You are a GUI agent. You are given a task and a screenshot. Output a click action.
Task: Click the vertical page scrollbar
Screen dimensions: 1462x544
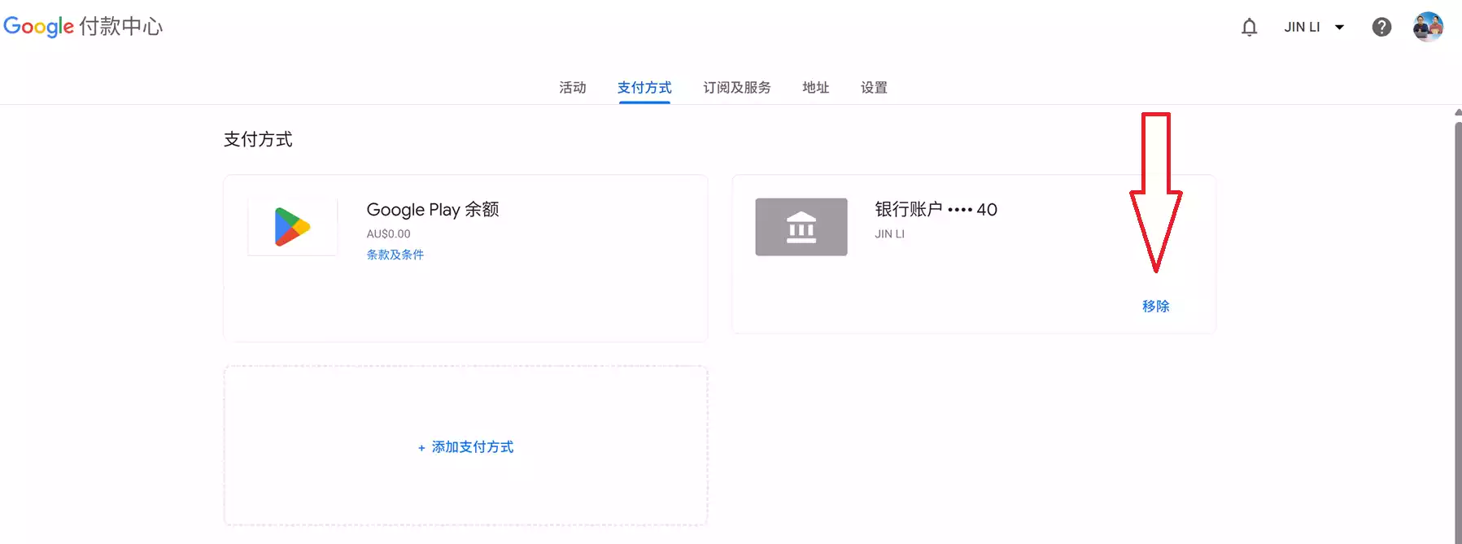1457,325
